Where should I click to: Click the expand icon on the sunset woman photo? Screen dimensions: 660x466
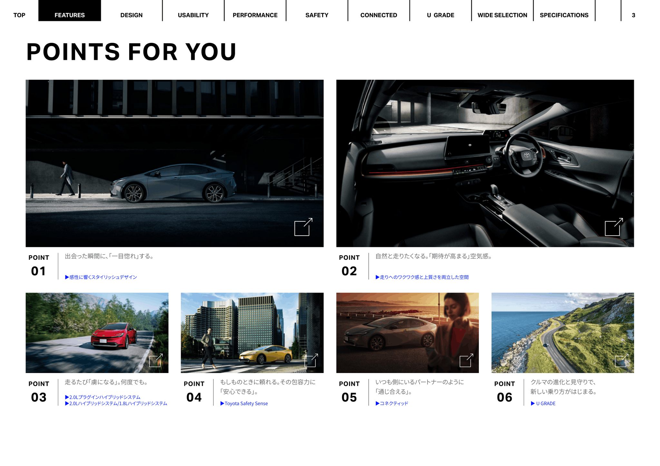point(466,360)
